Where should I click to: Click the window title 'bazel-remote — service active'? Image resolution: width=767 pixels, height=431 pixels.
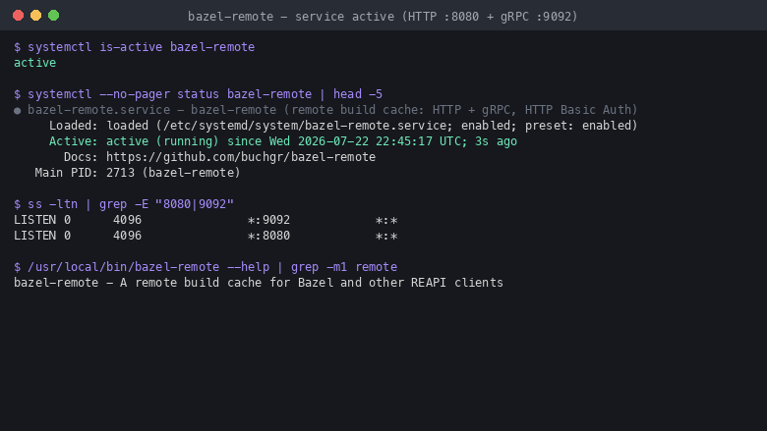(x=383, y=17)
